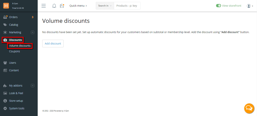
Task: Click the Orders sidebar icon
Action: click(6, 17)
